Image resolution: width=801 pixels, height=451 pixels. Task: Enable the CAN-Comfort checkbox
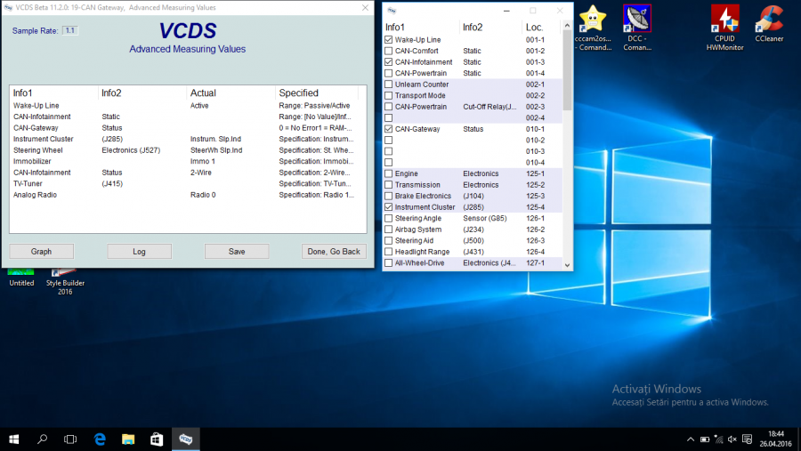(x=388, y=52)
